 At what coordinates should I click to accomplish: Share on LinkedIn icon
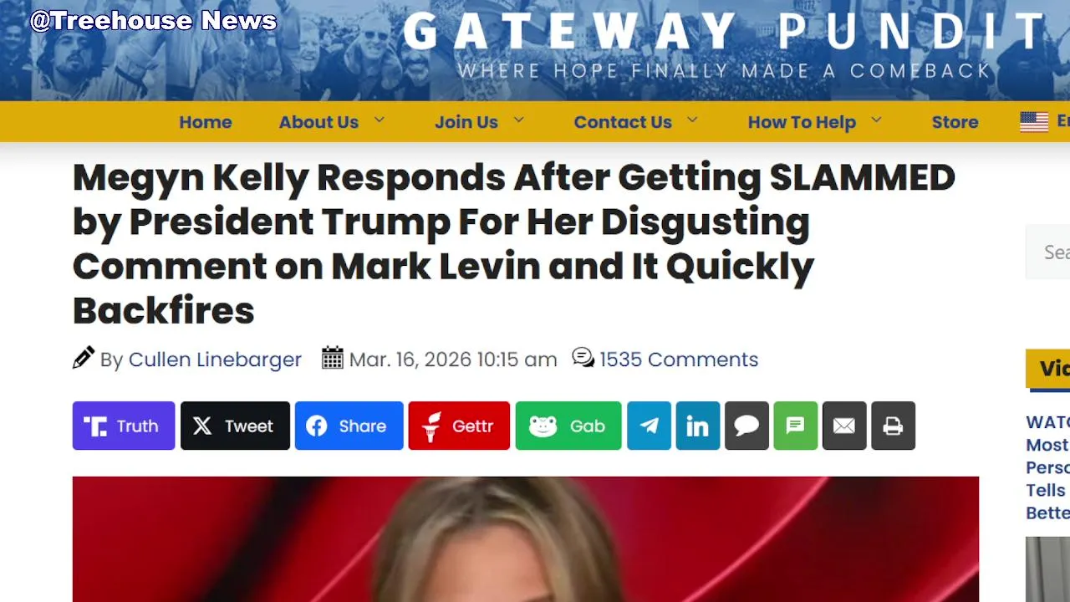click(x=698, y=426)
